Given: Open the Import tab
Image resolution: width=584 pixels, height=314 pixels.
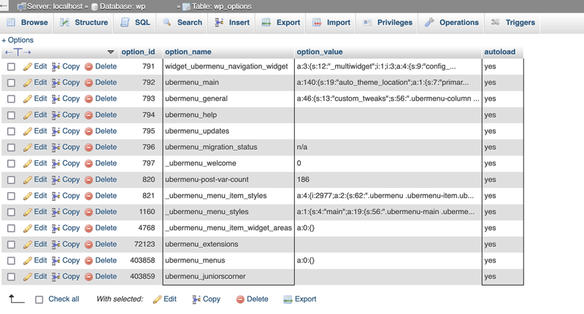Looking at the screenshot, I should (331, 23).
